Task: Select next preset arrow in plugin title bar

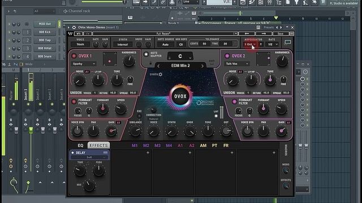Action: pos(281,28)
